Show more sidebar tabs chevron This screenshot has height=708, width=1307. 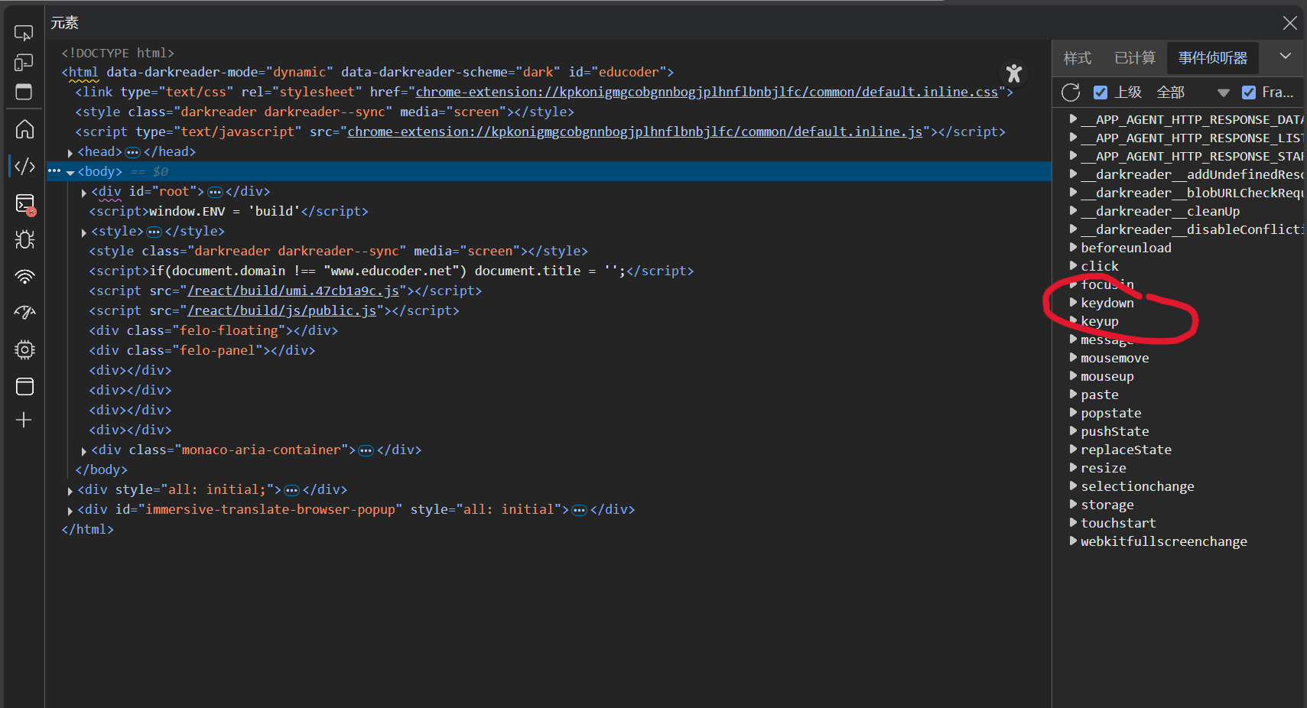pyautogui.click(x=1286, y=56)
